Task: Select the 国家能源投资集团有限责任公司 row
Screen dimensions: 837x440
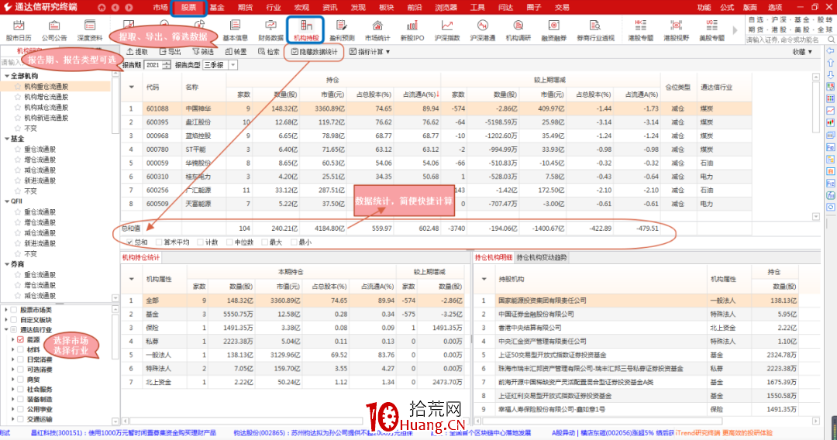Action: (647, 301)
